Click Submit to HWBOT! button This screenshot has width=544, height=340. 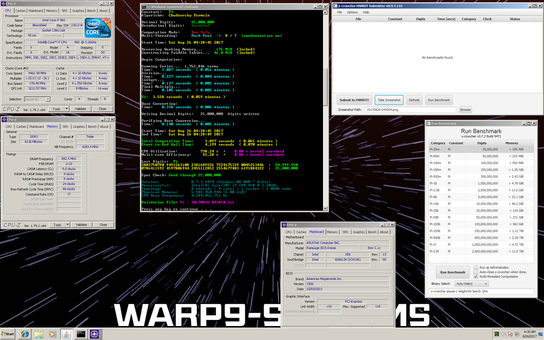354,100
